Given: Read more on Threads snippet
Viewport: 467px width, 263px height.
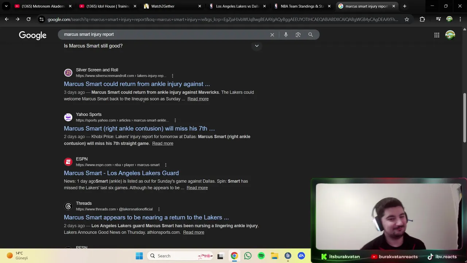Looking at the screenshot, I should click(x=193, y=232).
